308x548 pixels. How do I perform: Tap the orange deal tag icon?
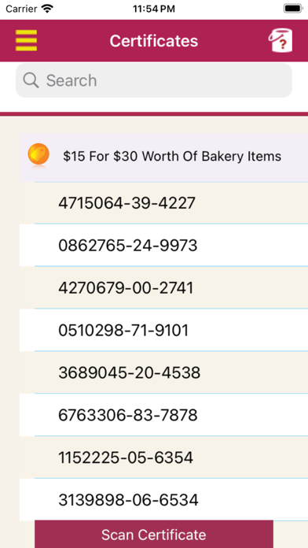pyautogui.click(x=38, y=155)
